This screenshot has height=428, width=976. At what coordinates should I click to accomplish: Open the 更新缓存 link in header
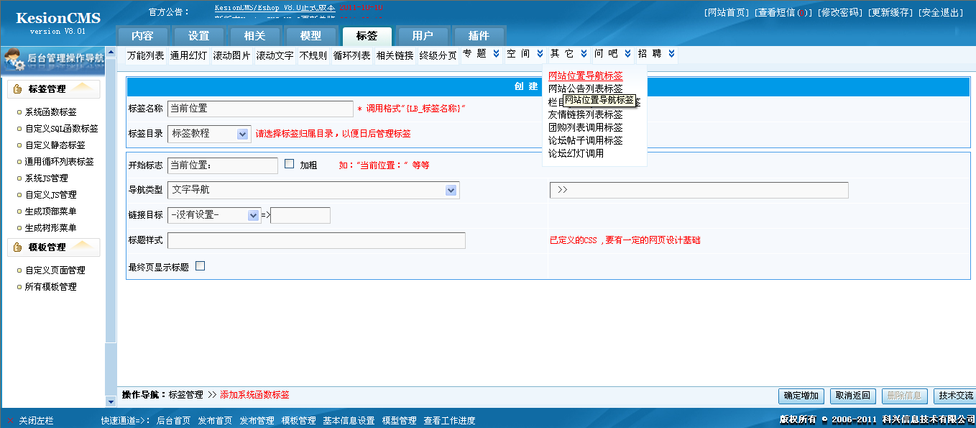click(890, 13)
